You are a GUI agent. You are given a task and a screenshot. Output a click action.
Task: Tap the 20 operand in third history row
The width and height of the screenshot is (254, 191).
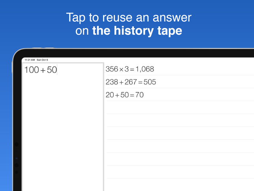point(110,95)
